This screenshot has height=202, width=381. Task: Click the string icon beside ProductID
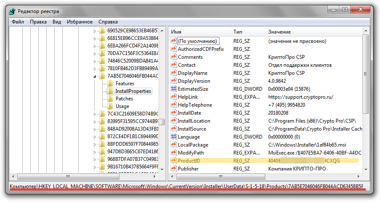(x=173, y=161)
